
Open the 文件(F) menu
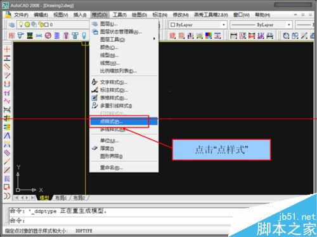point(21,15)
